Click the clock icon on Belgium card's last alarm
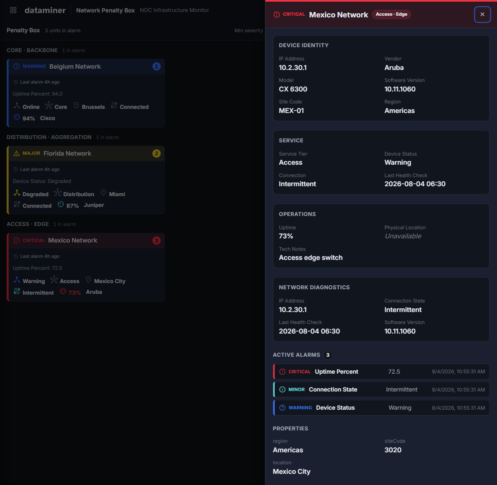Viewport: 497px width, 485px height. (16, 82)
